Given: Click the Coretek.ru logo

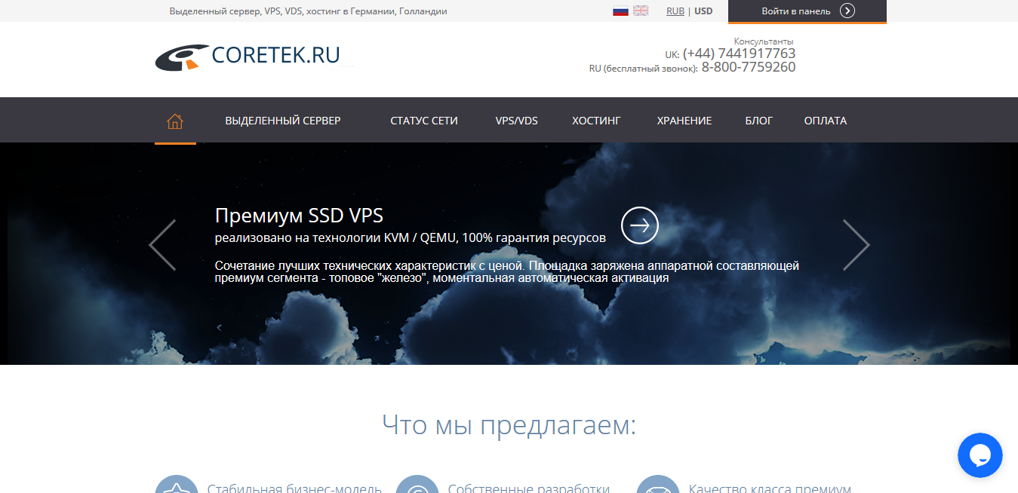Looking at the screenshot, I should (248, 57).
